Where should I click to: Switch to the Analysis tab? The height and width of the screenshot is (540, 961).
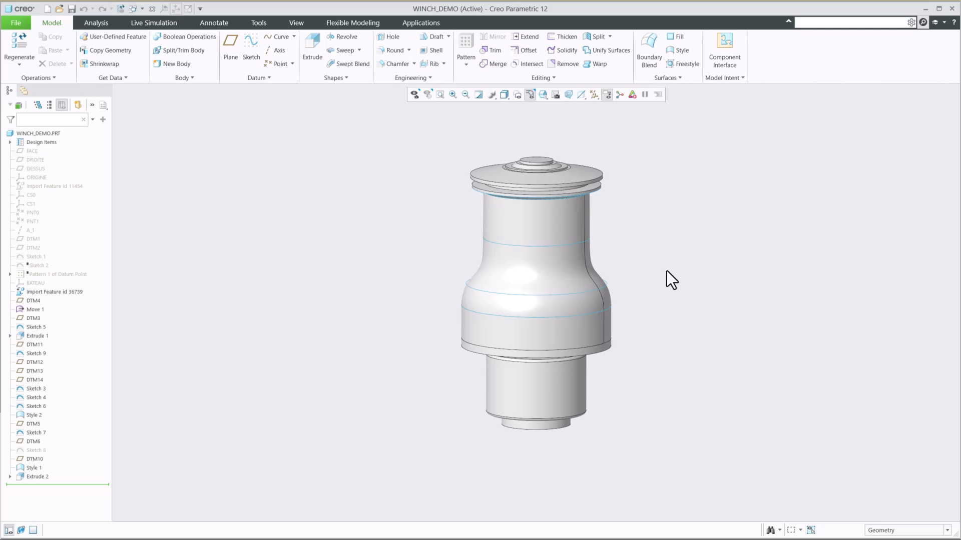(96, 22)
